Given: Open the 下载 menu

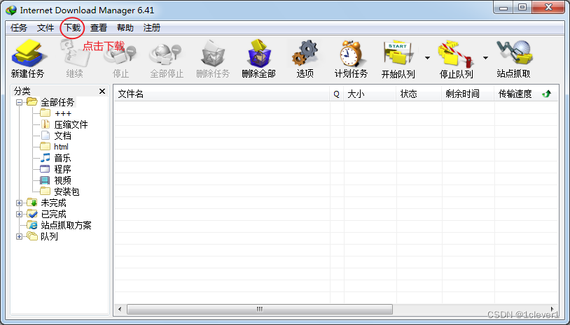Looking at the screenshot, I should click(72, 28).
